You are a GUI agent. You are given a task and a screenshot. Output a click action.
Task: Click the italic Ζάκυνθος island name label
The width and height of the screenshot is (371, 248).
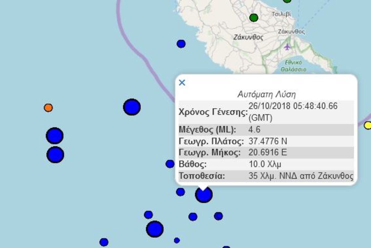point(249,38)
